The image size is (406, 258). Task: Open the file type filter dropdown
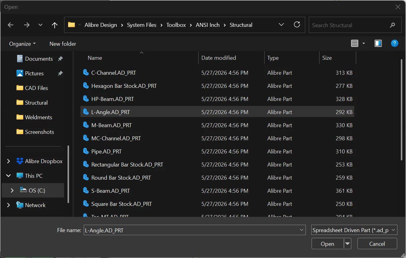[354, 230]
